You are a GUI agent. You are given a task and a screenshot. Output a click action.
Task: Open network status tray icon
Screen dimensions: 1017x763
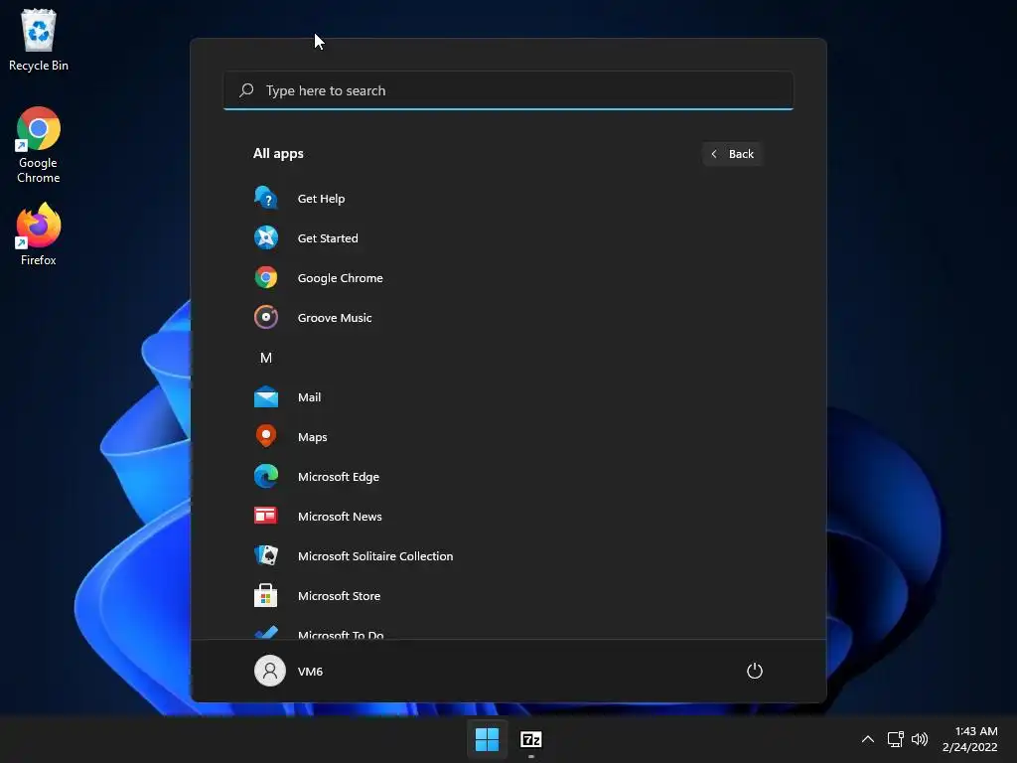(896, 739)
